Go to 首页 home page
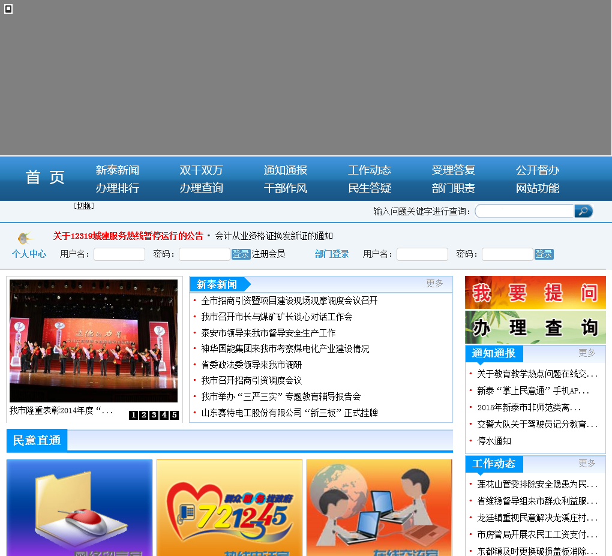The width and height of the screenshot is (612, 556). click(45, 178)
